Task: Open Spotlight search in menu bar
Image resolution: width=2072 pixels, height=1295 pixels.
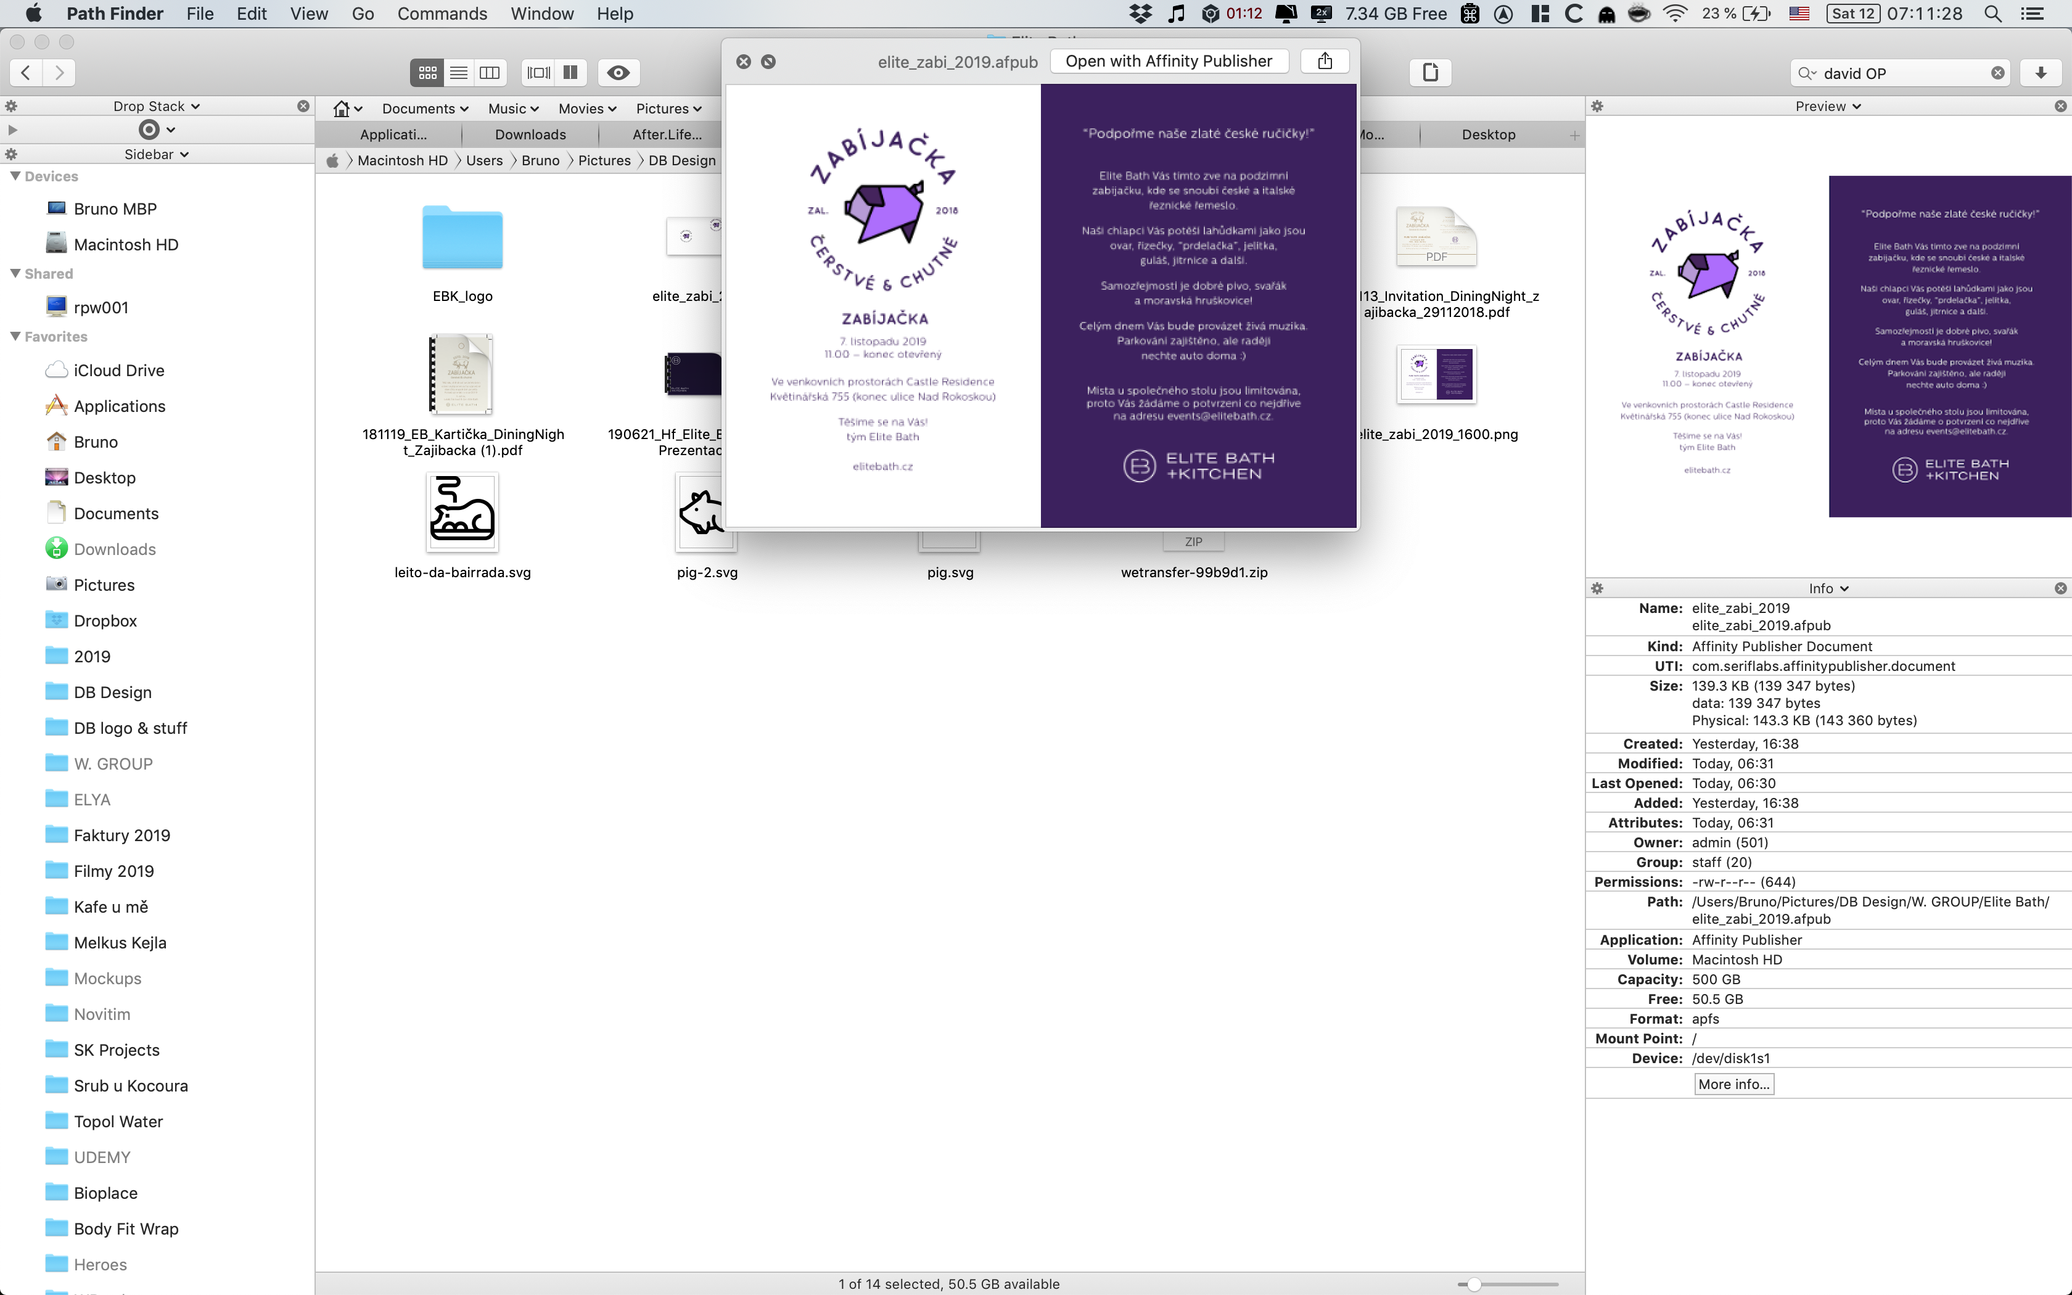Action: tap(1992, 14)
